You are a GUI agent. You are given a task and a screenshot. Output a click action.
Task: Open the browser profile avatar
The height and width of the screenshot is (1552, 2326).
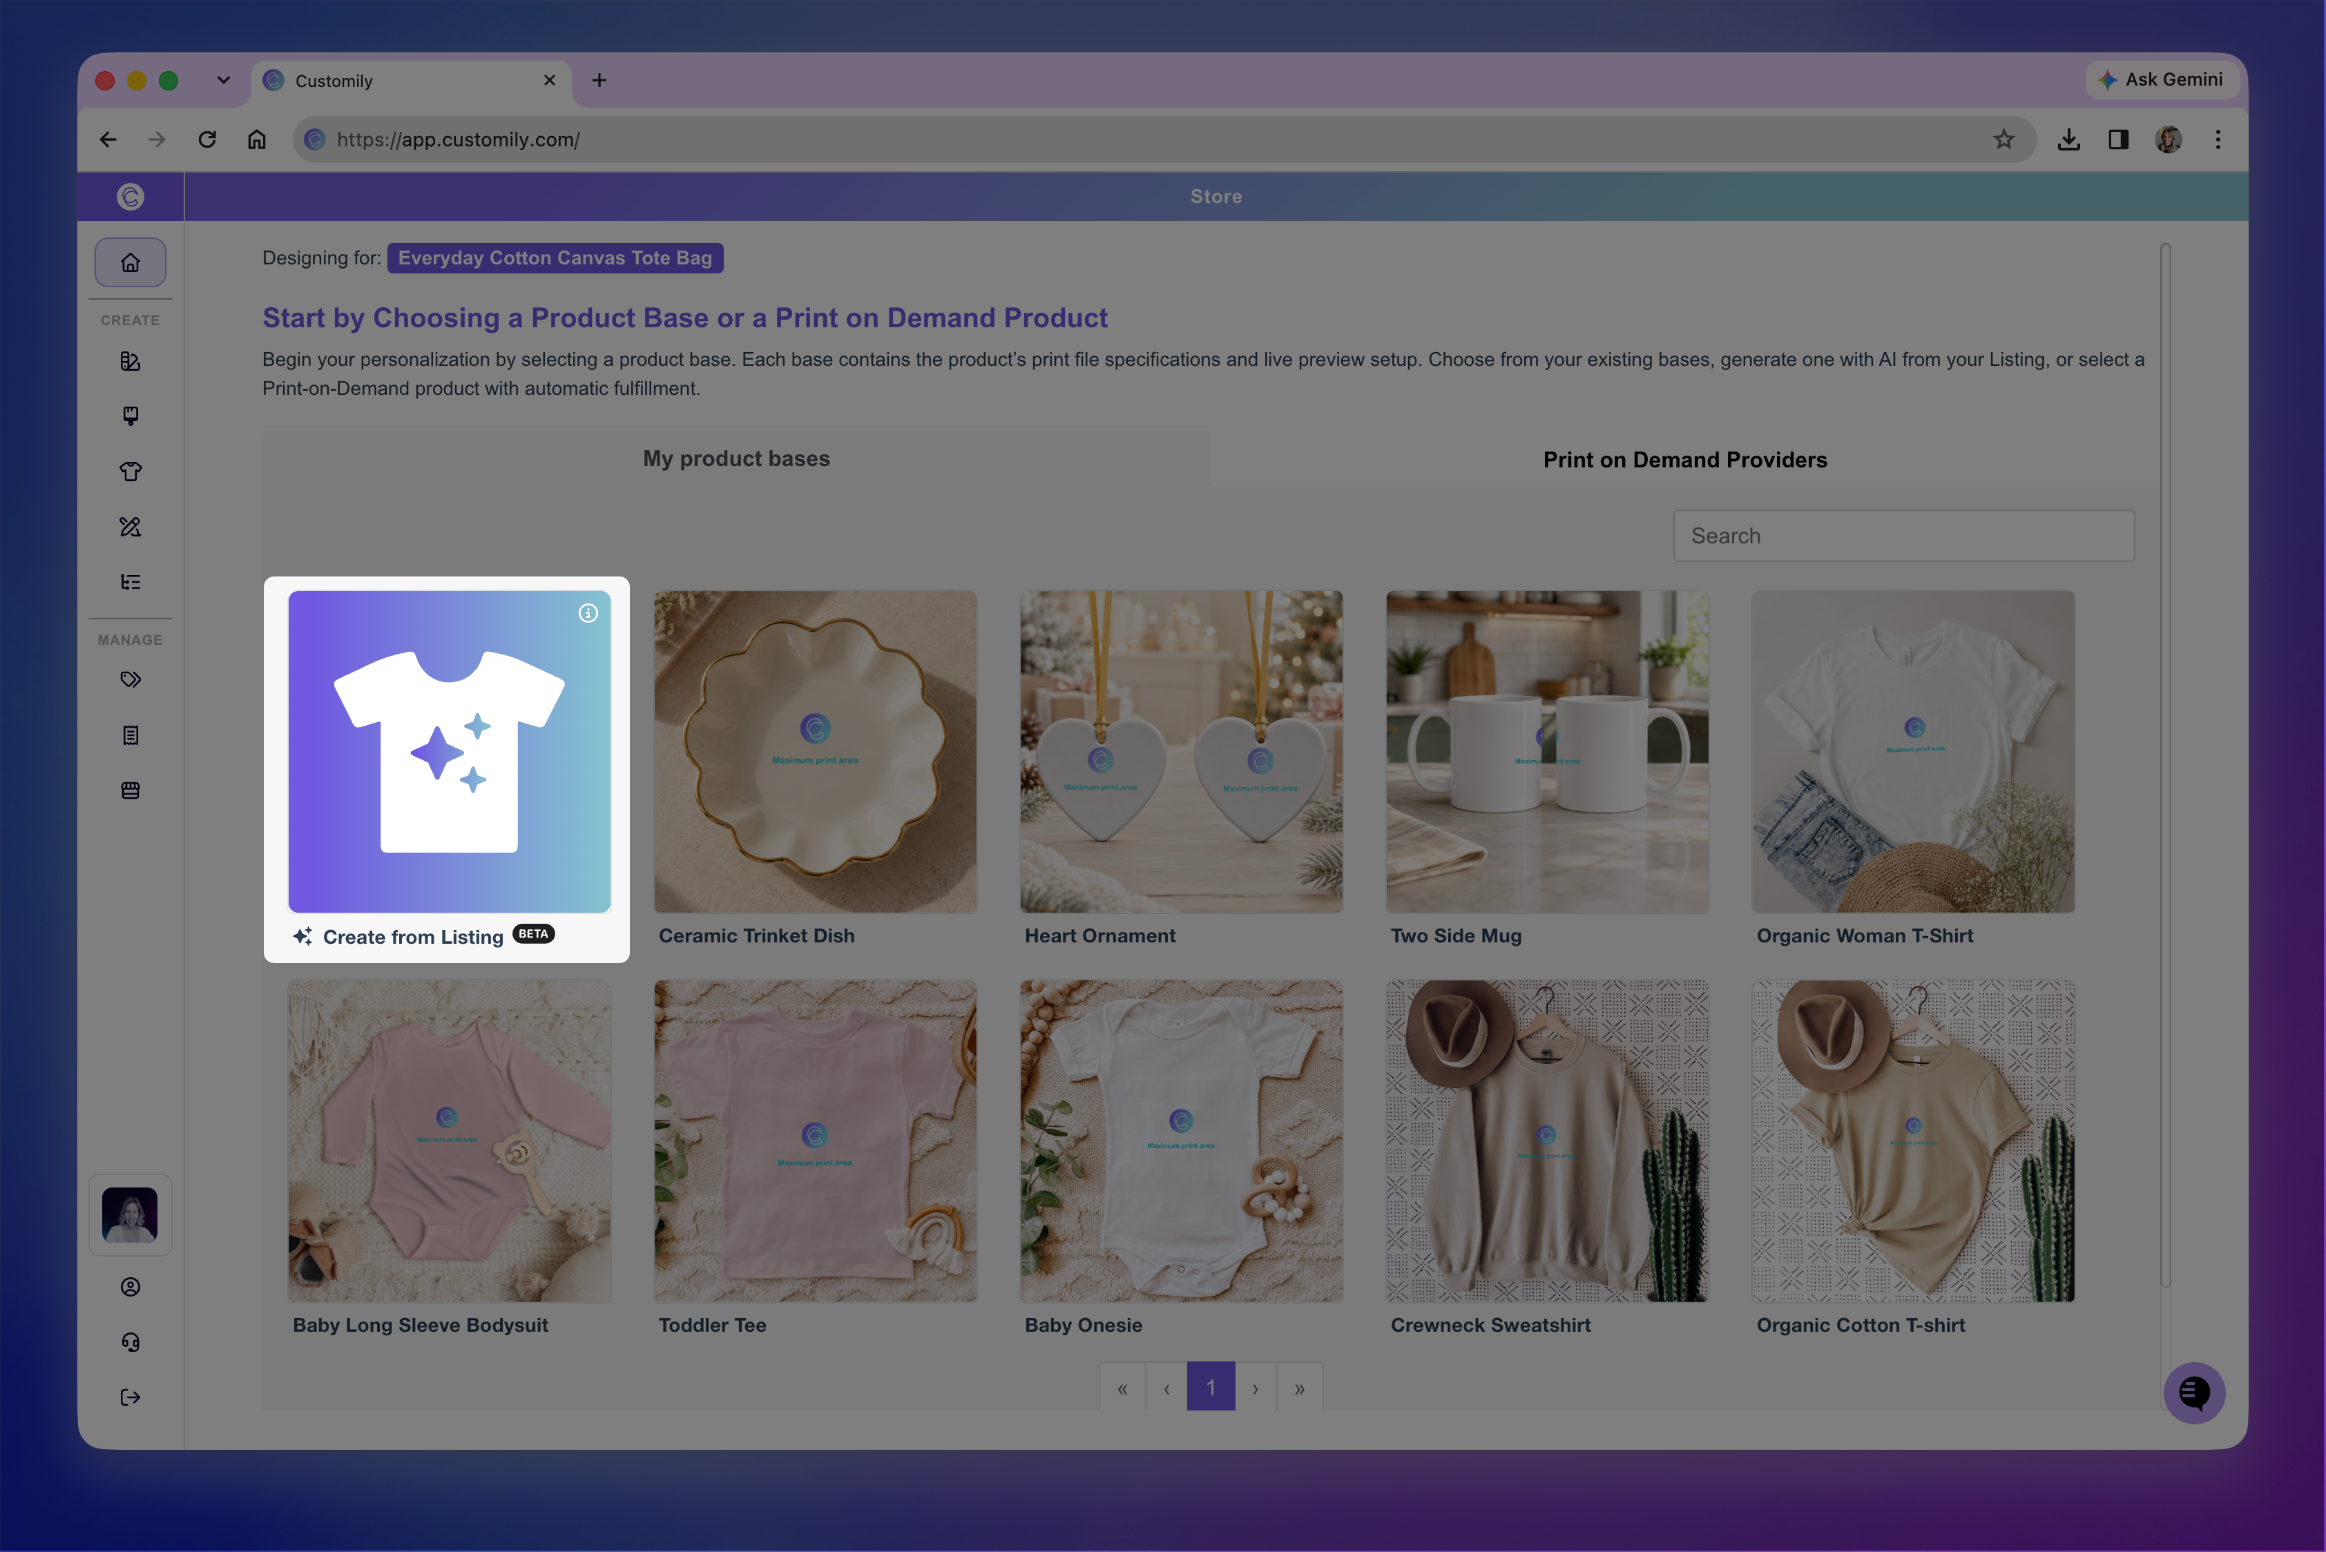point(2169,139)
